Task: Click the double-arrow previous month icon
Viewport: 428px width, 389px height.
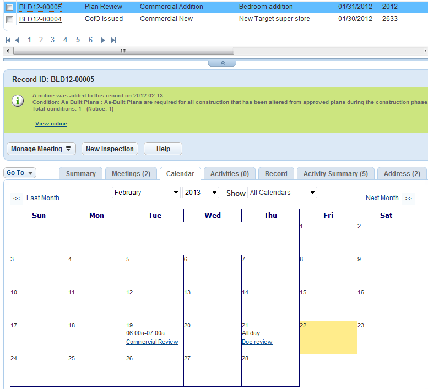Action: click(x=17, y=198)
